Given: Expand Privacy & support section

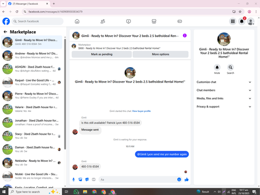Looking at the screenshot, I should click(224, 107).
